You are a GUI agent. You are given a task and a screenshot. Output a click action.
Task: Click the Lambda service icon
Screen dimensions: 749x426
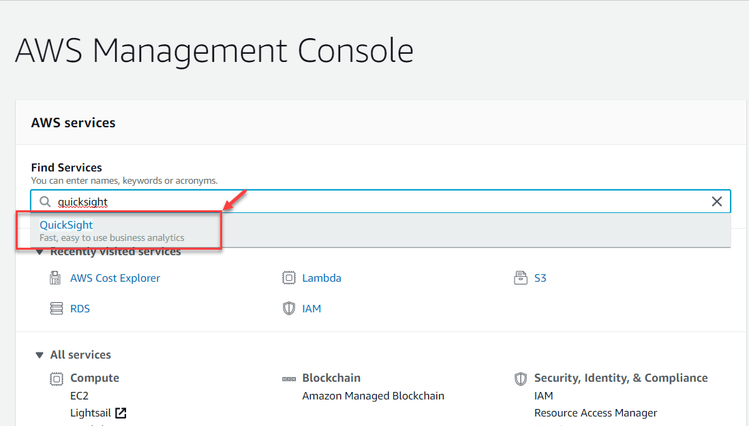coord(289,278)
